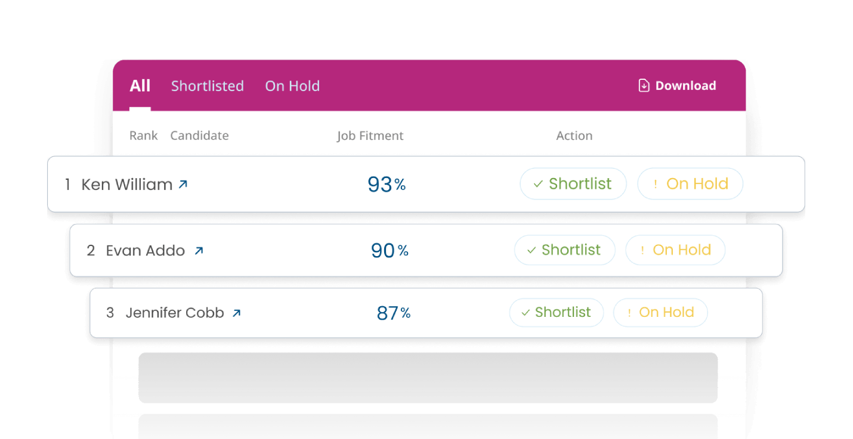Click the Rank column header

point(144,136)
